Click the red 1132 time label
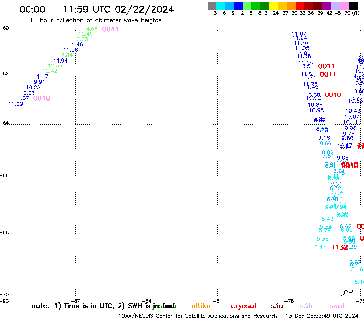Image resolution: width=364 pixels, height=320 pixels. 340,247
